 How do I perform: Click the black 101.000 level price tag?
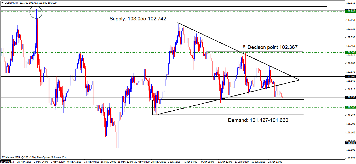351,143
